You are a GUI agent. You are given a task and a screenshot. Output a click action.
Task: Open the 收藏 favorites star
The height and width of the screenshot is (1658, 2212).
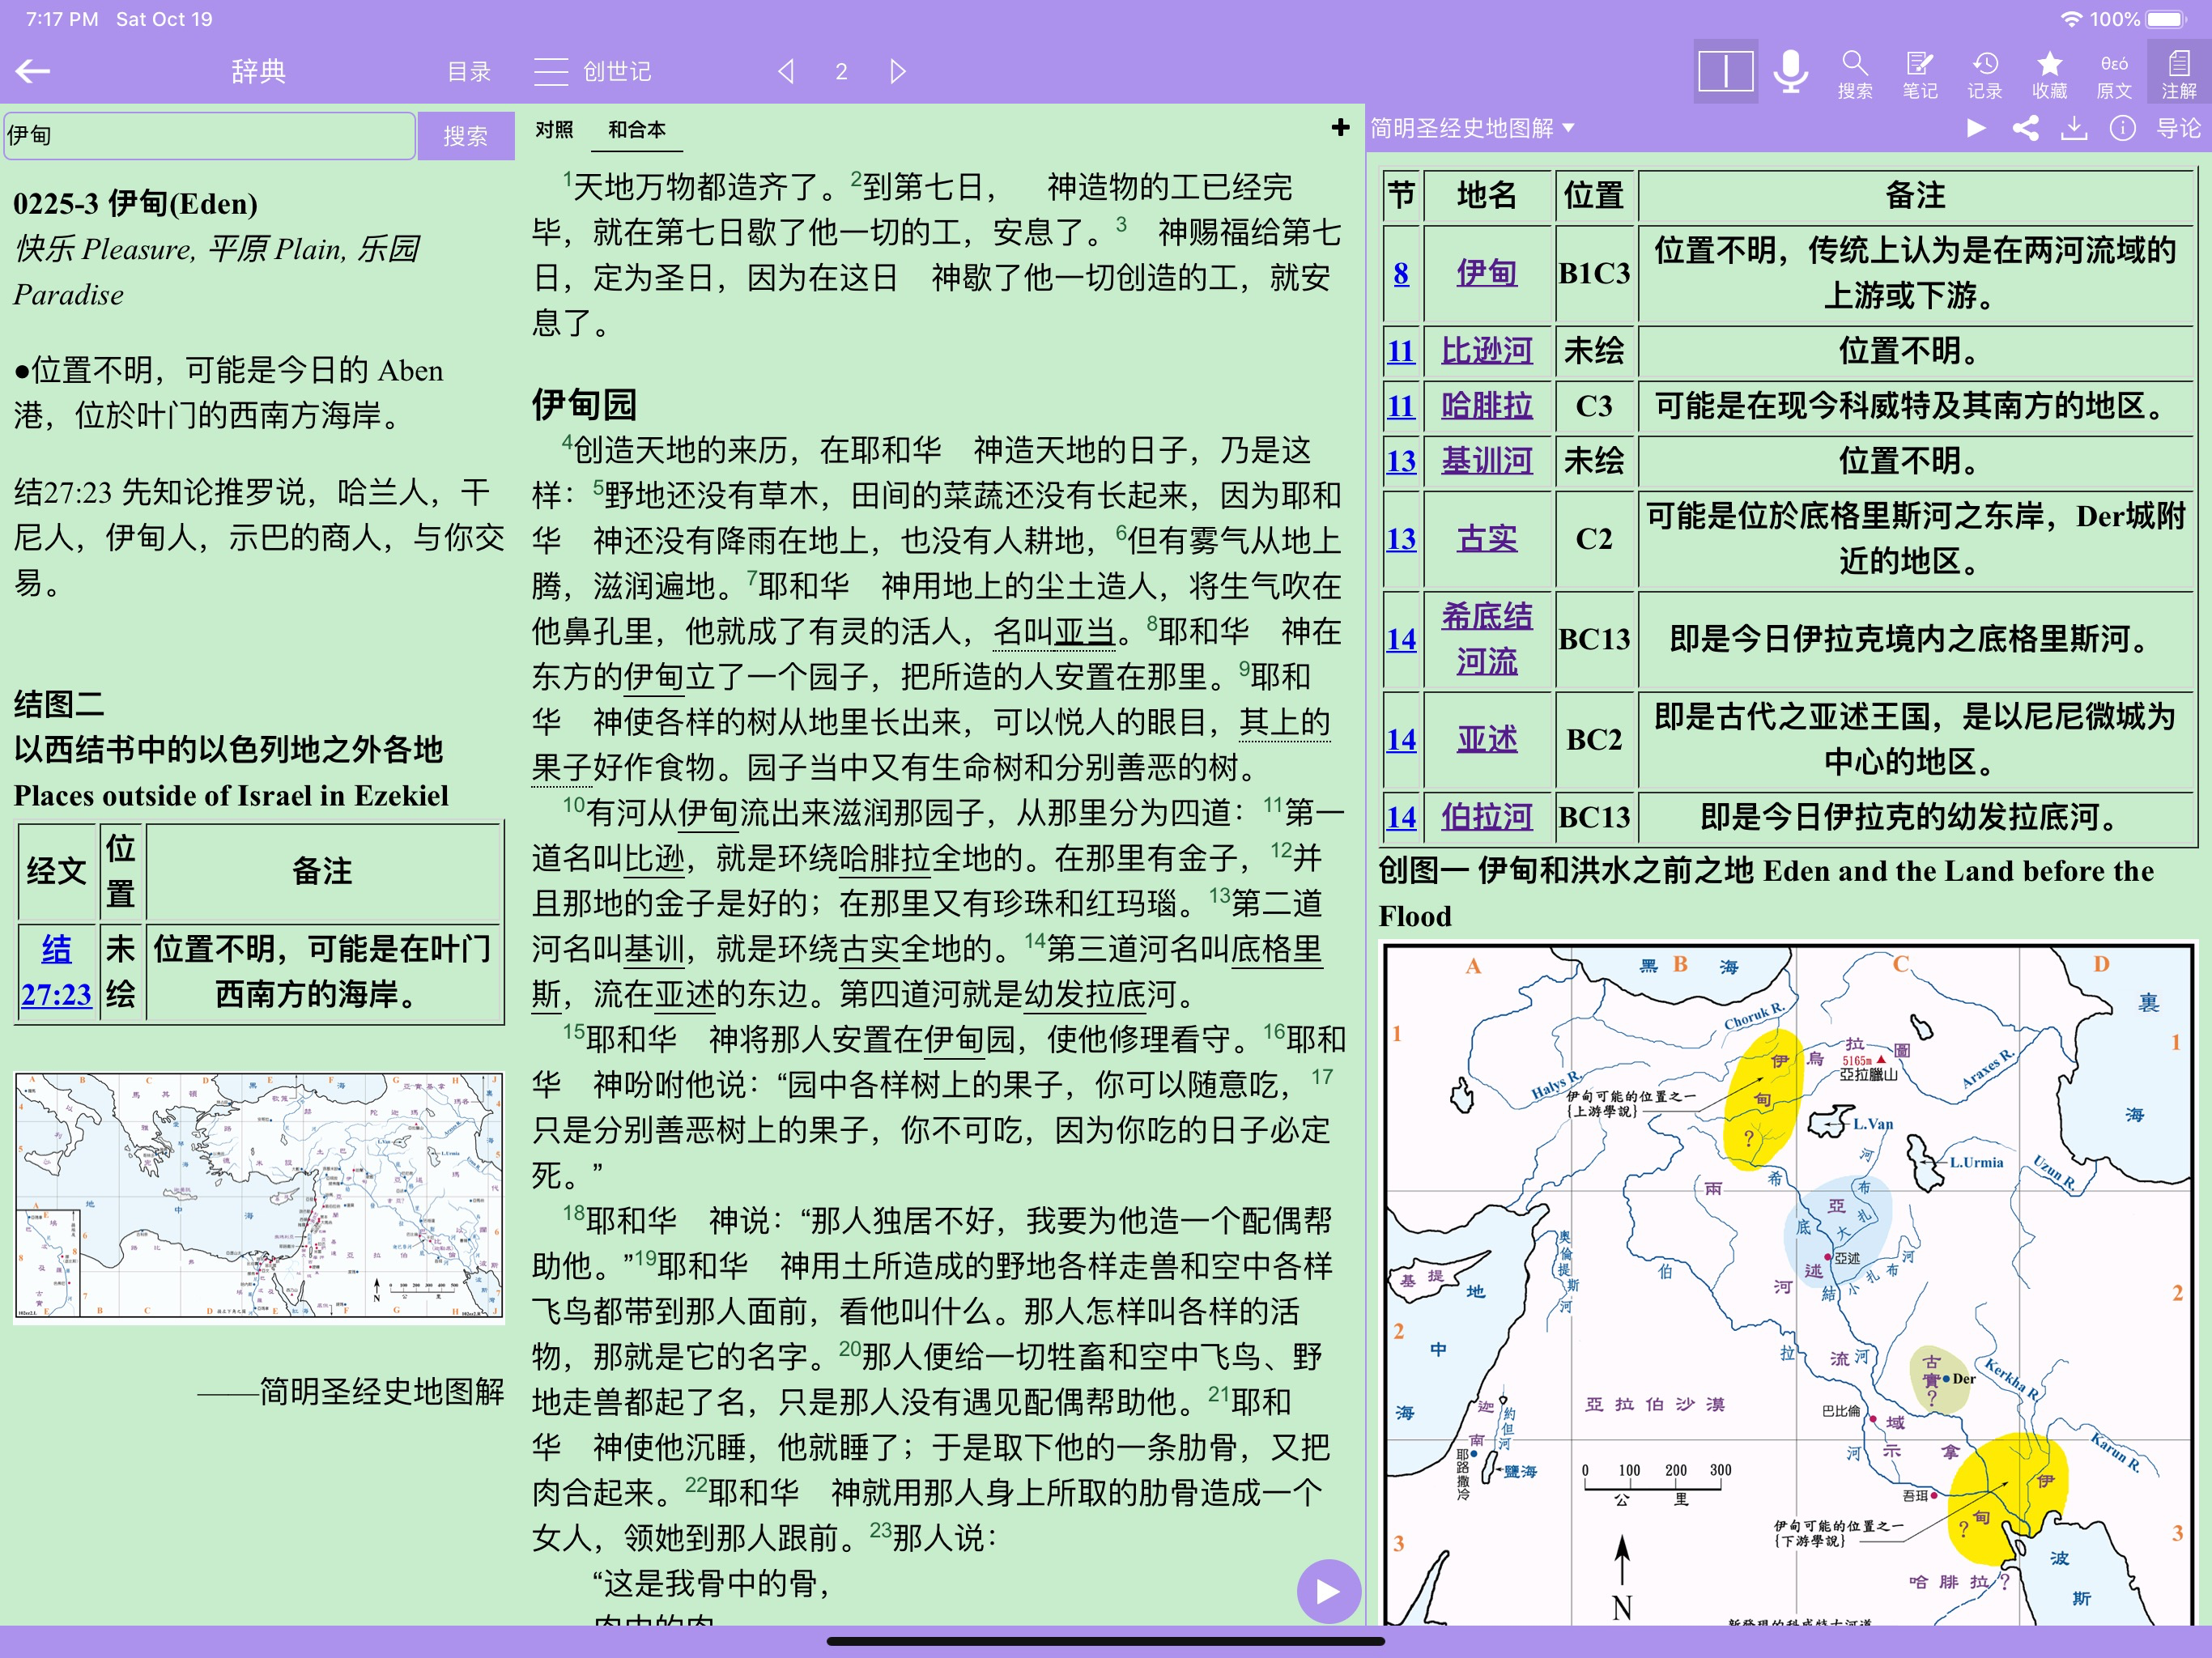2049,74
